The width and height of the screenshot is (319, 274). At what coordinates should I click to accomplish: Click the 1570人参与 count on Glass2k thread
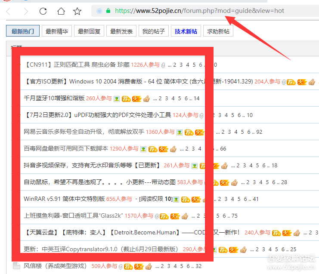click(139, 216)
